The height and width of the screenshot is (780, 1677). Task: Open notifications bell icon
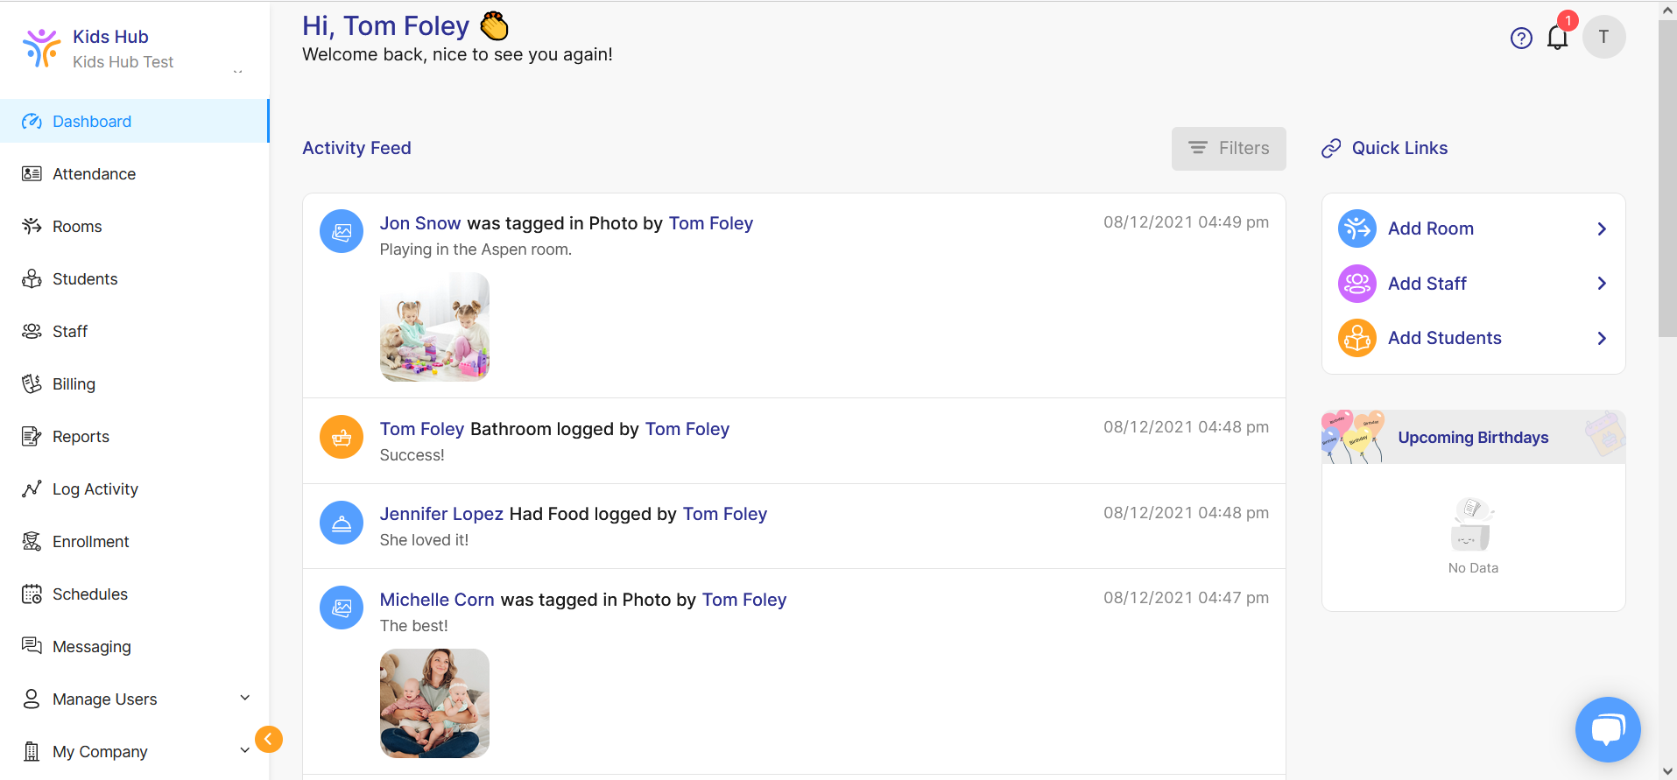point(1557,38)
